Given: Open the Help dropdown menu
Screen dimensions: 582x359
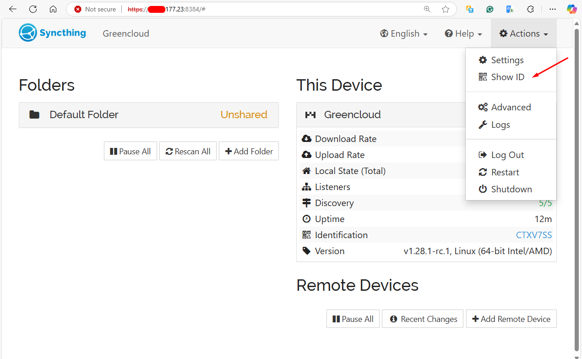Looking at the screenshot, I should [463, 33].
